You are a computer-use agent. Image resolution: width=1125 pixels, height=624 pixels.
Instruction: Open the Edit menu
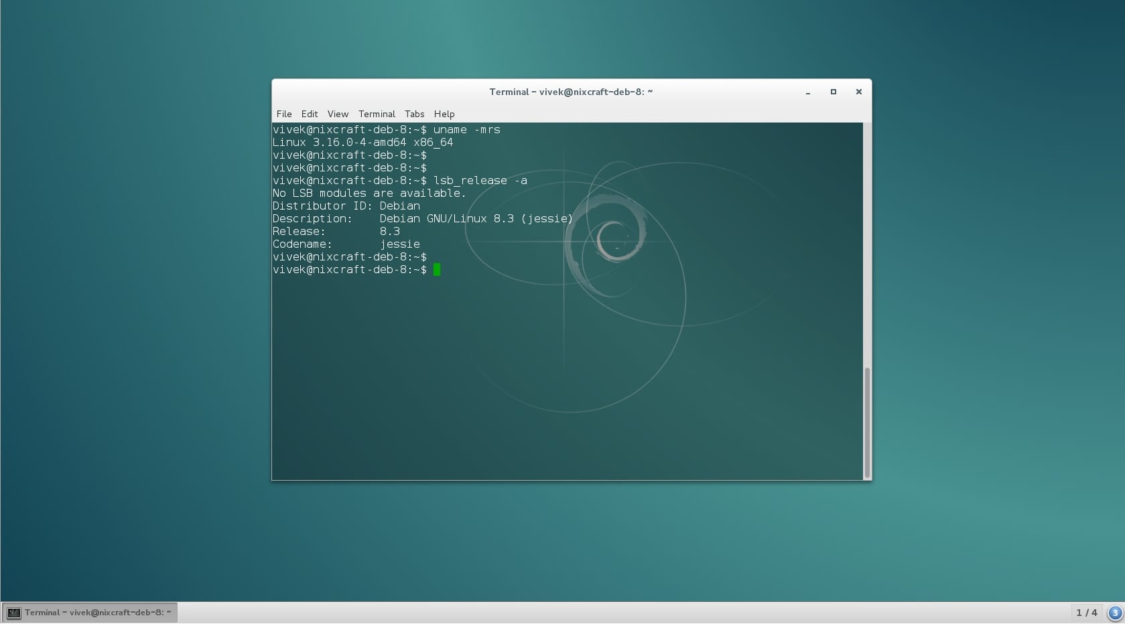[309, 114]
